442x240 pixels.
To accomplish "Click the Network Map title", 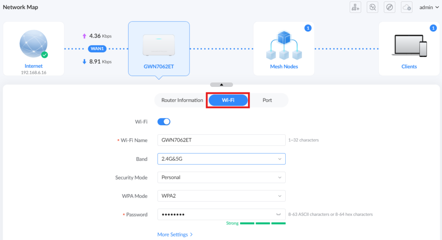I will click(x=21, y=7).
